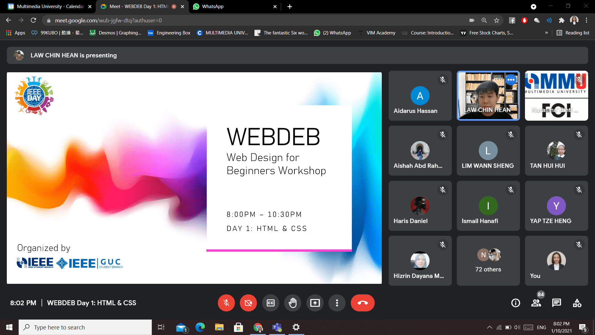Bookmark this page with the star
Viewport: 595px width, 335px height.
(x=496, y=20)
